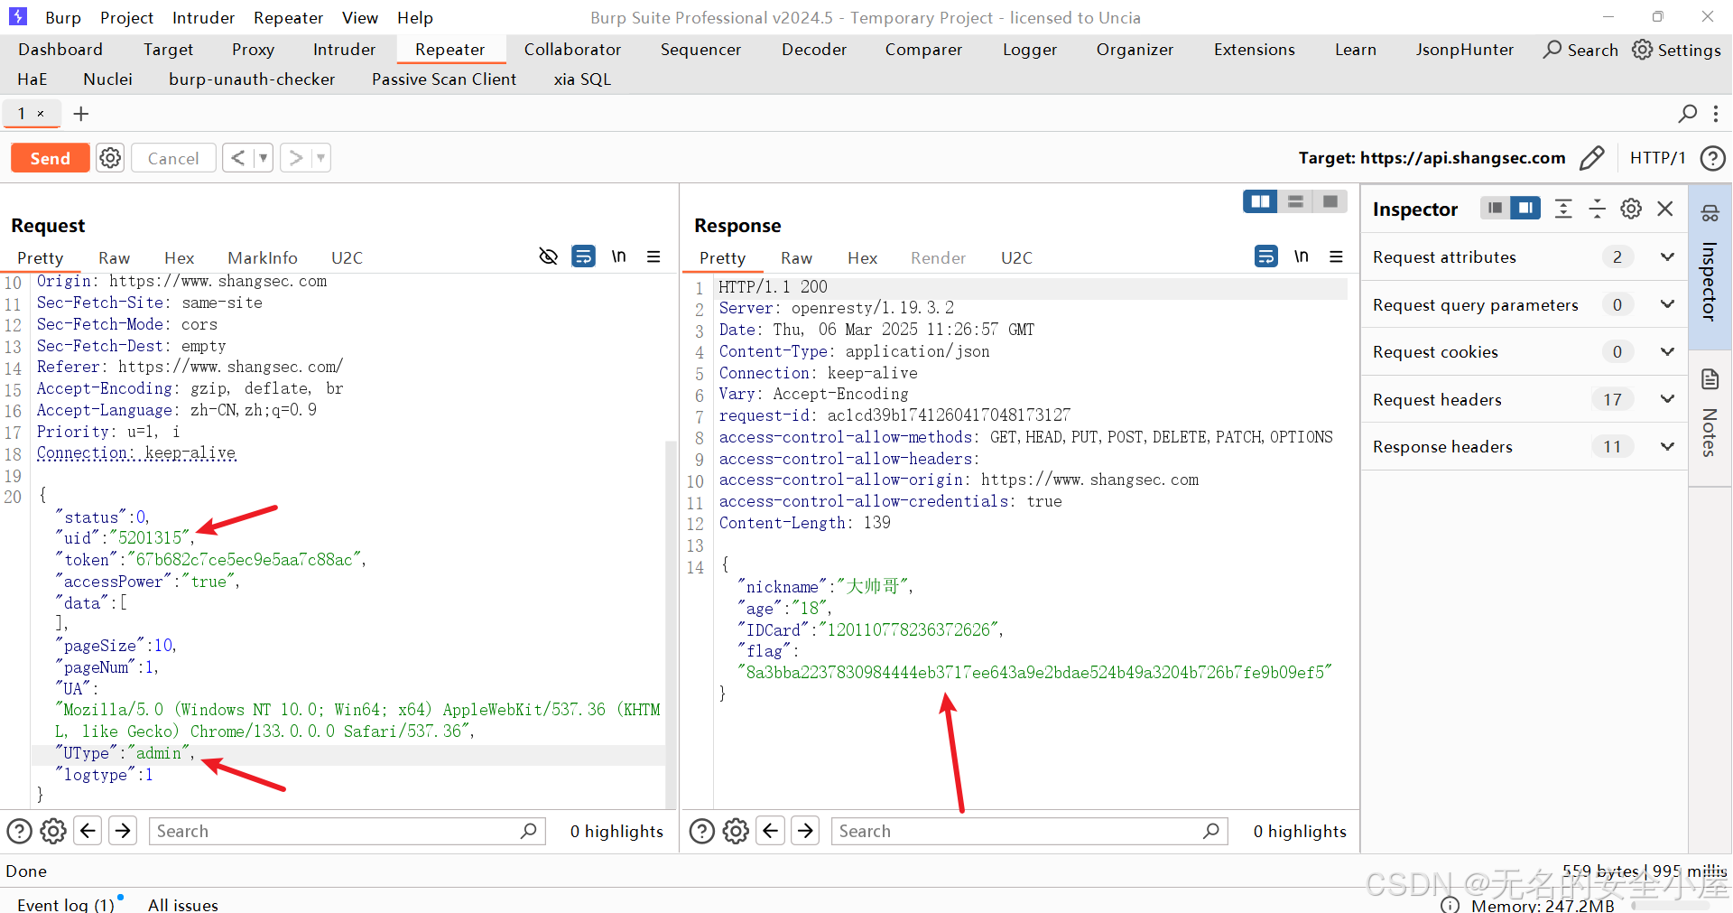The width and height of the screenshot is (1733, 913).
Task: Click Request search input field
Action: point(347,831)
